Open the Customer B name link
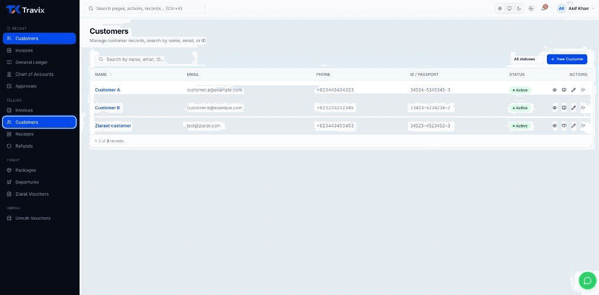The width and height of the screenshot is (599, 295). point(108,108)
